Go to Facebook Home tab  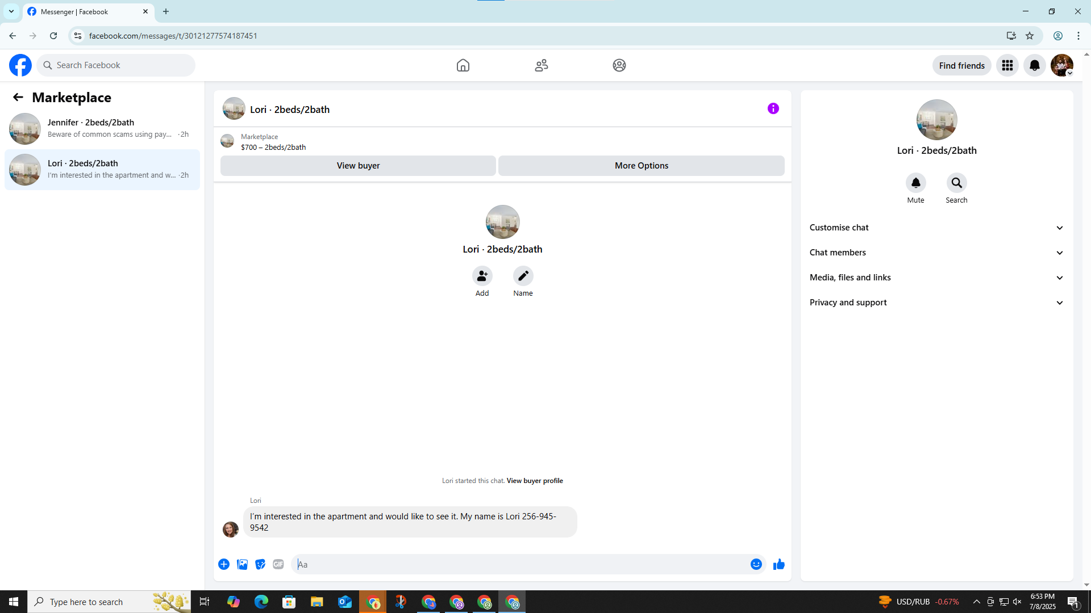(x=463, y=65)
